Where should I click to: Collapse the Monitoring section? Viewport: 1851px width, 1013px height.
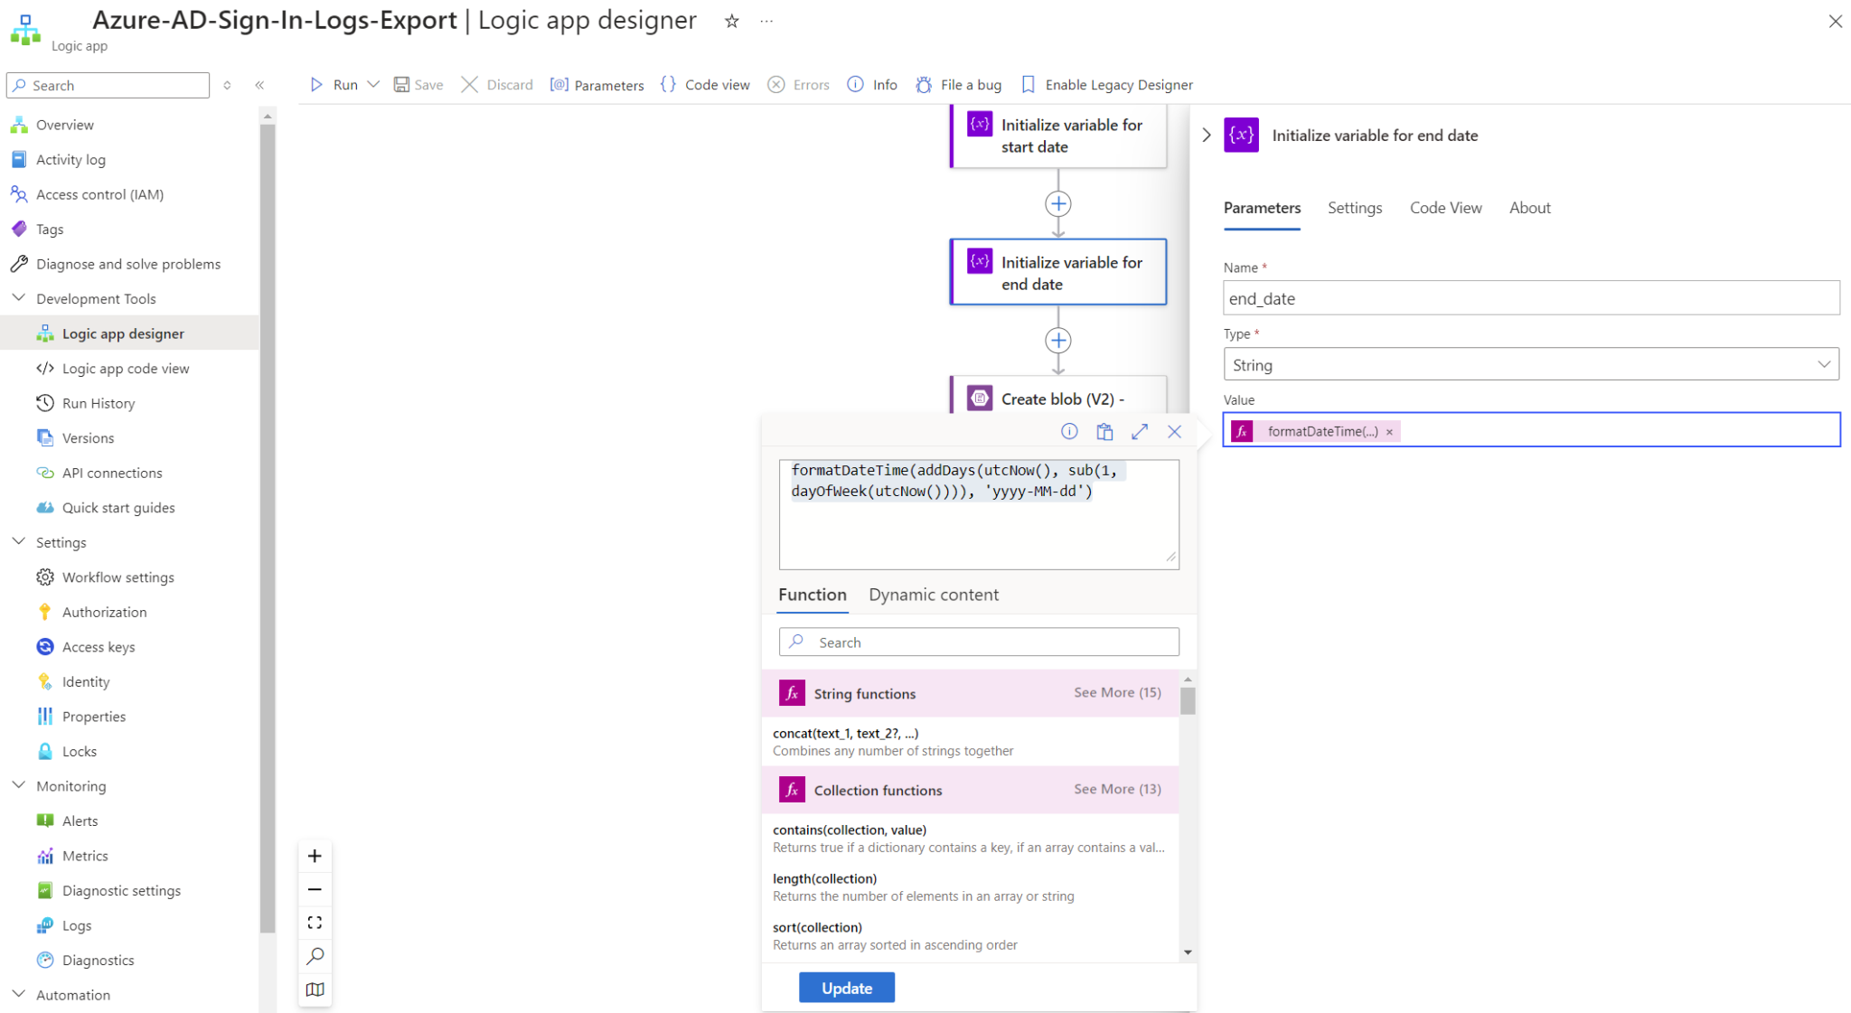click(x=18, y=785)
